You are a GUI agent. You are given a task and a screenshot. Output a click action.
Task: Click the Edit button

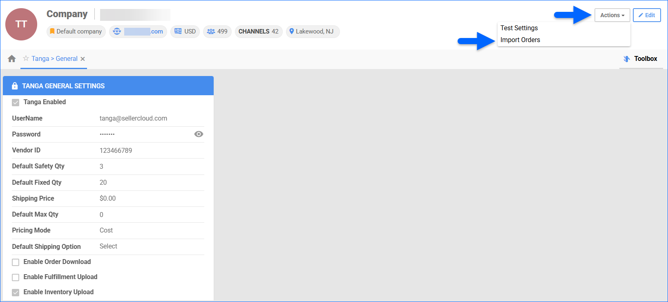[646, 15]
